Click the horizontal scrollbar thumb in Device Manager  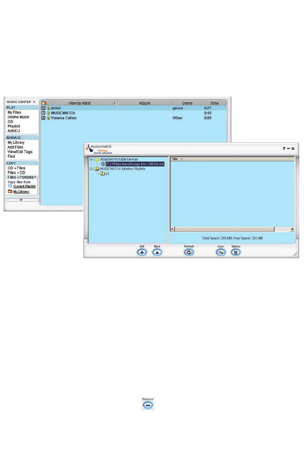tap(224, 229)
